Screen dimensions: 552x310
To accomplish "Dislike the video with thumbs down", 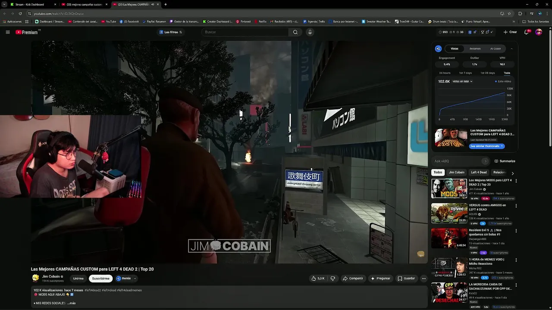I will coord(332,279).
